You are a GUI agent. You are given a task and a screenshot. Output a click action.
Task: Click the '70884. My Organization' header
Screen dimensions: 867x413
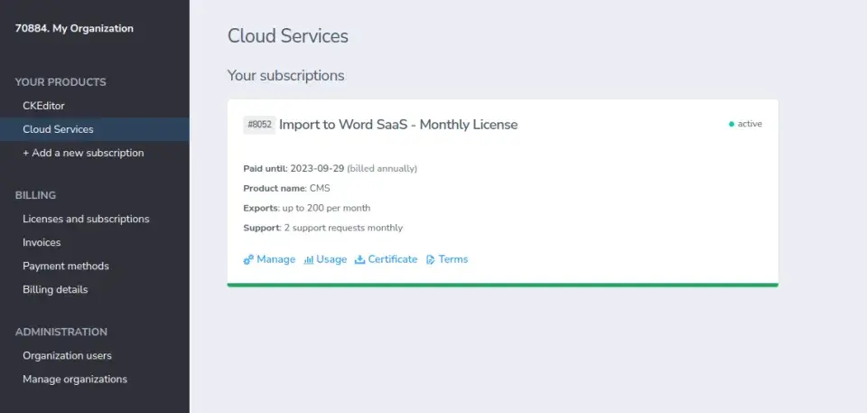(x=74, y=28)
